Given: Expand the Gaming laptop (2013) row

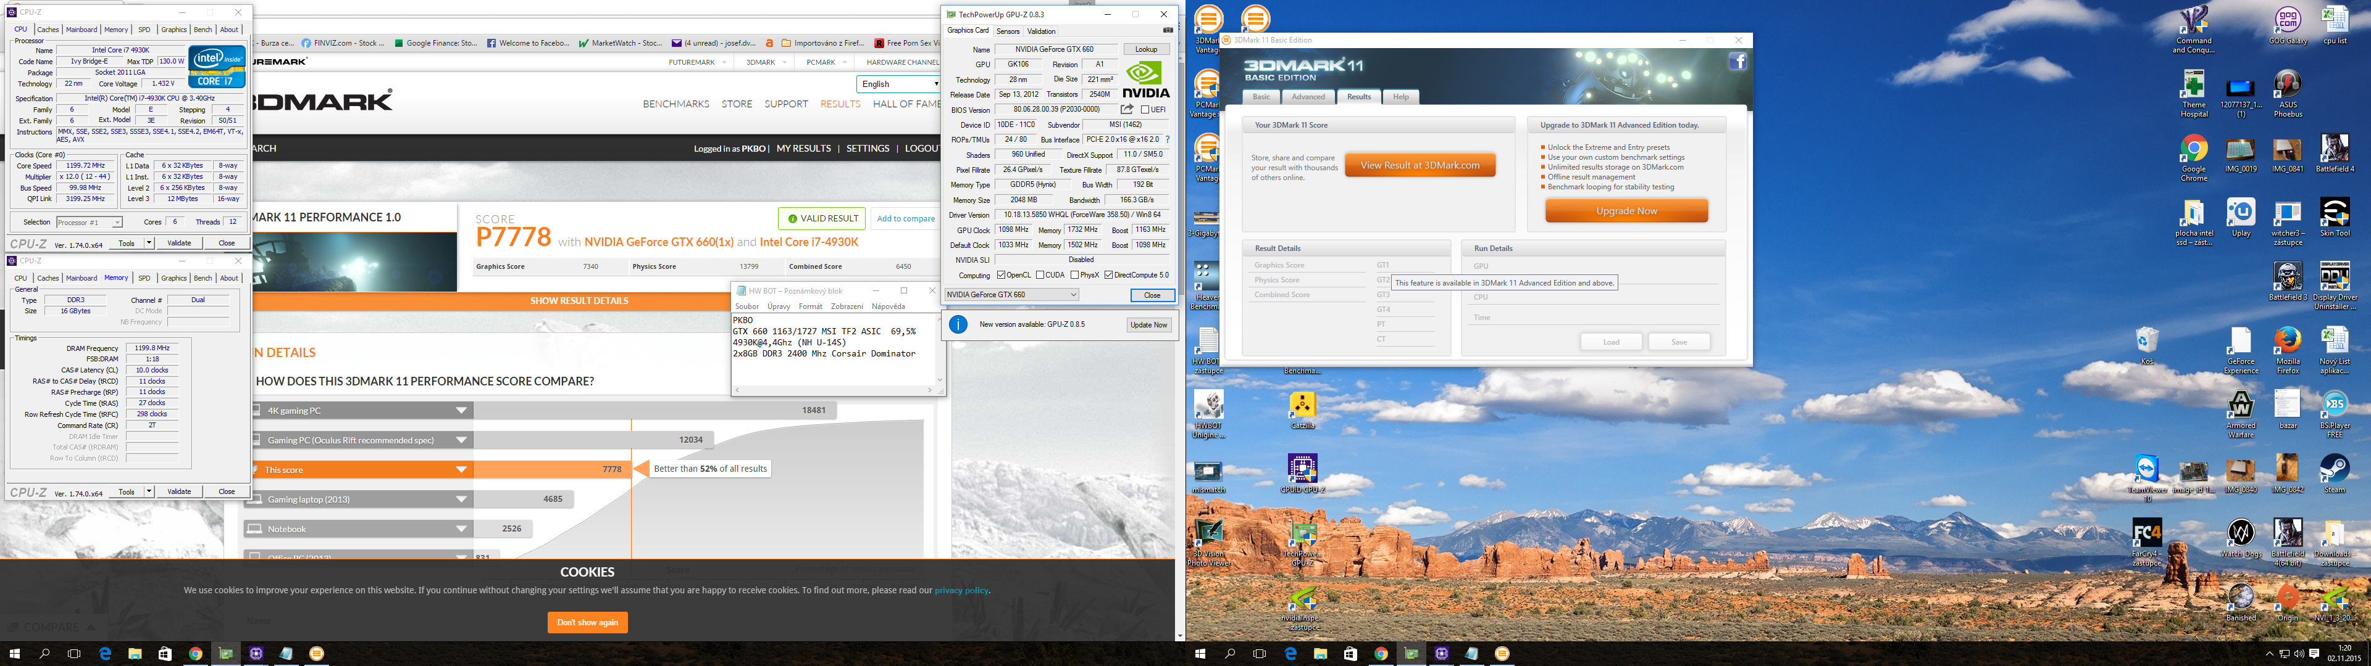Looking at the screenshot, I should pyautogui.click(x=461, y=499).
